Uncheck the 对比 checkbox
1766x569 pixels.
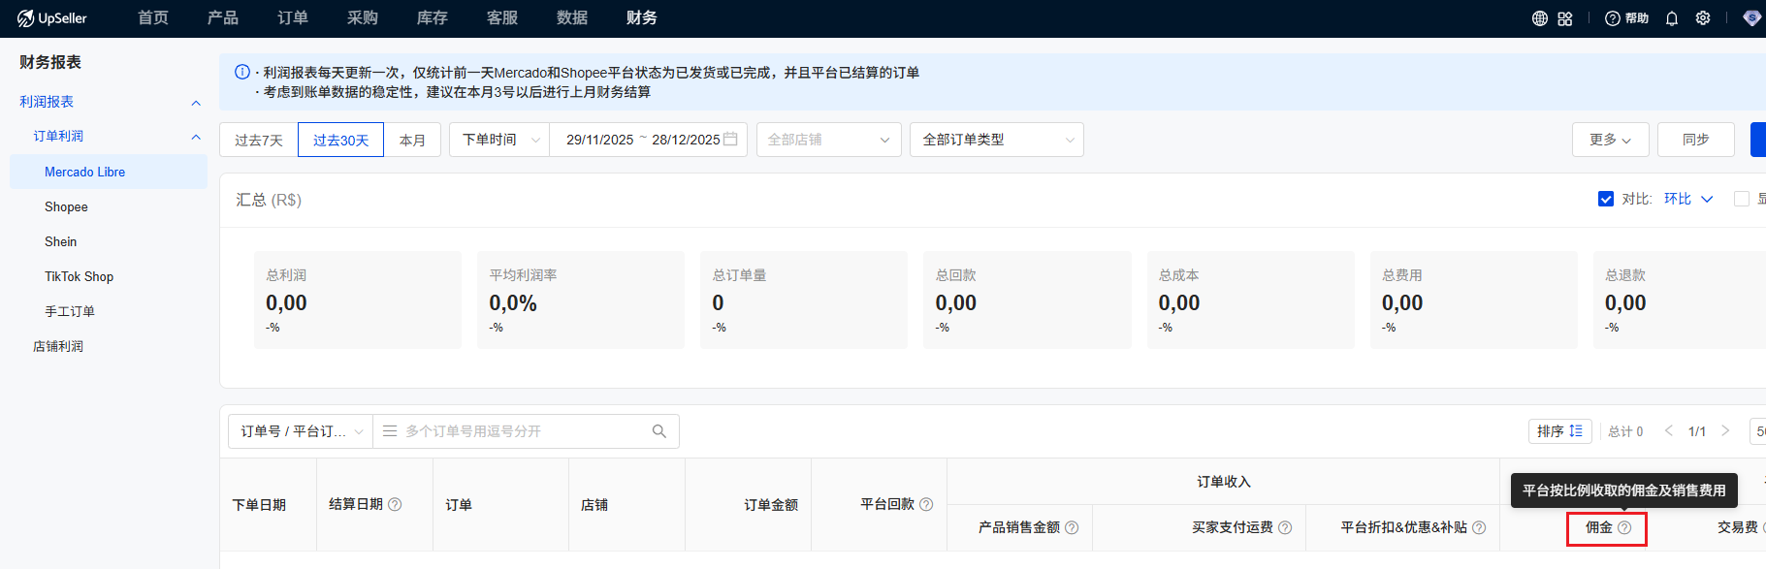(1606, 199)
